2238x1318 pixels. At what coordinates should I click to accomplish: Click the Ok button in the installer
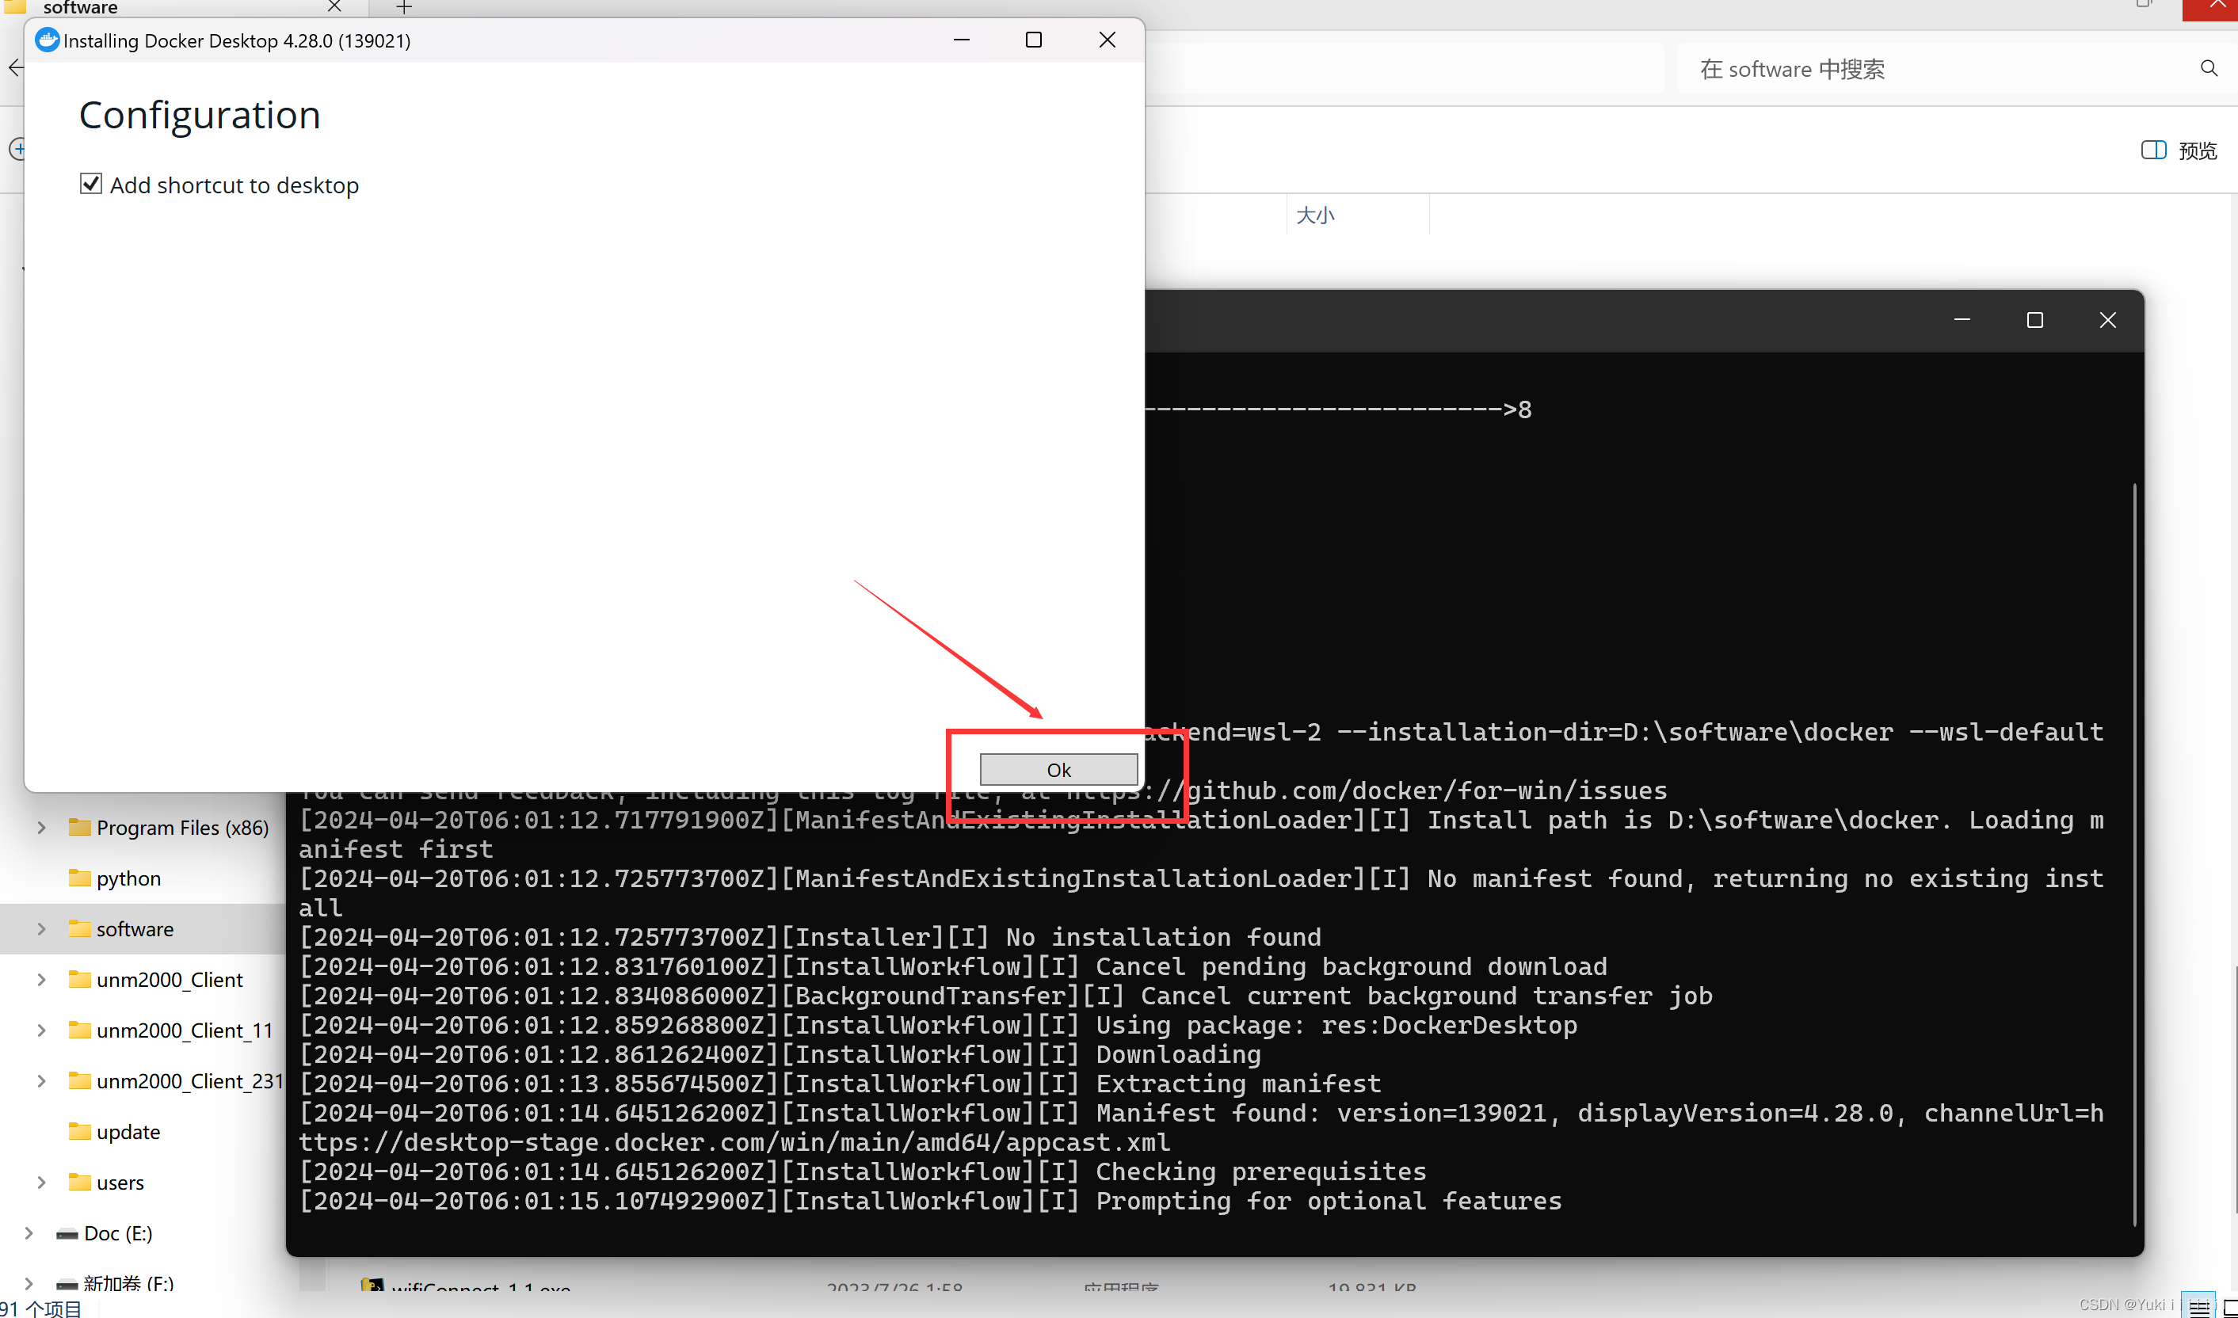[x=1058, y=769]
